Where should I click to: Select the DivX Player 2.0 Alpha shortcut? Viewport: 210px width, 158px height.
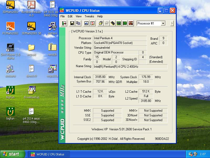pyautogui.click(x=10, y=51)
